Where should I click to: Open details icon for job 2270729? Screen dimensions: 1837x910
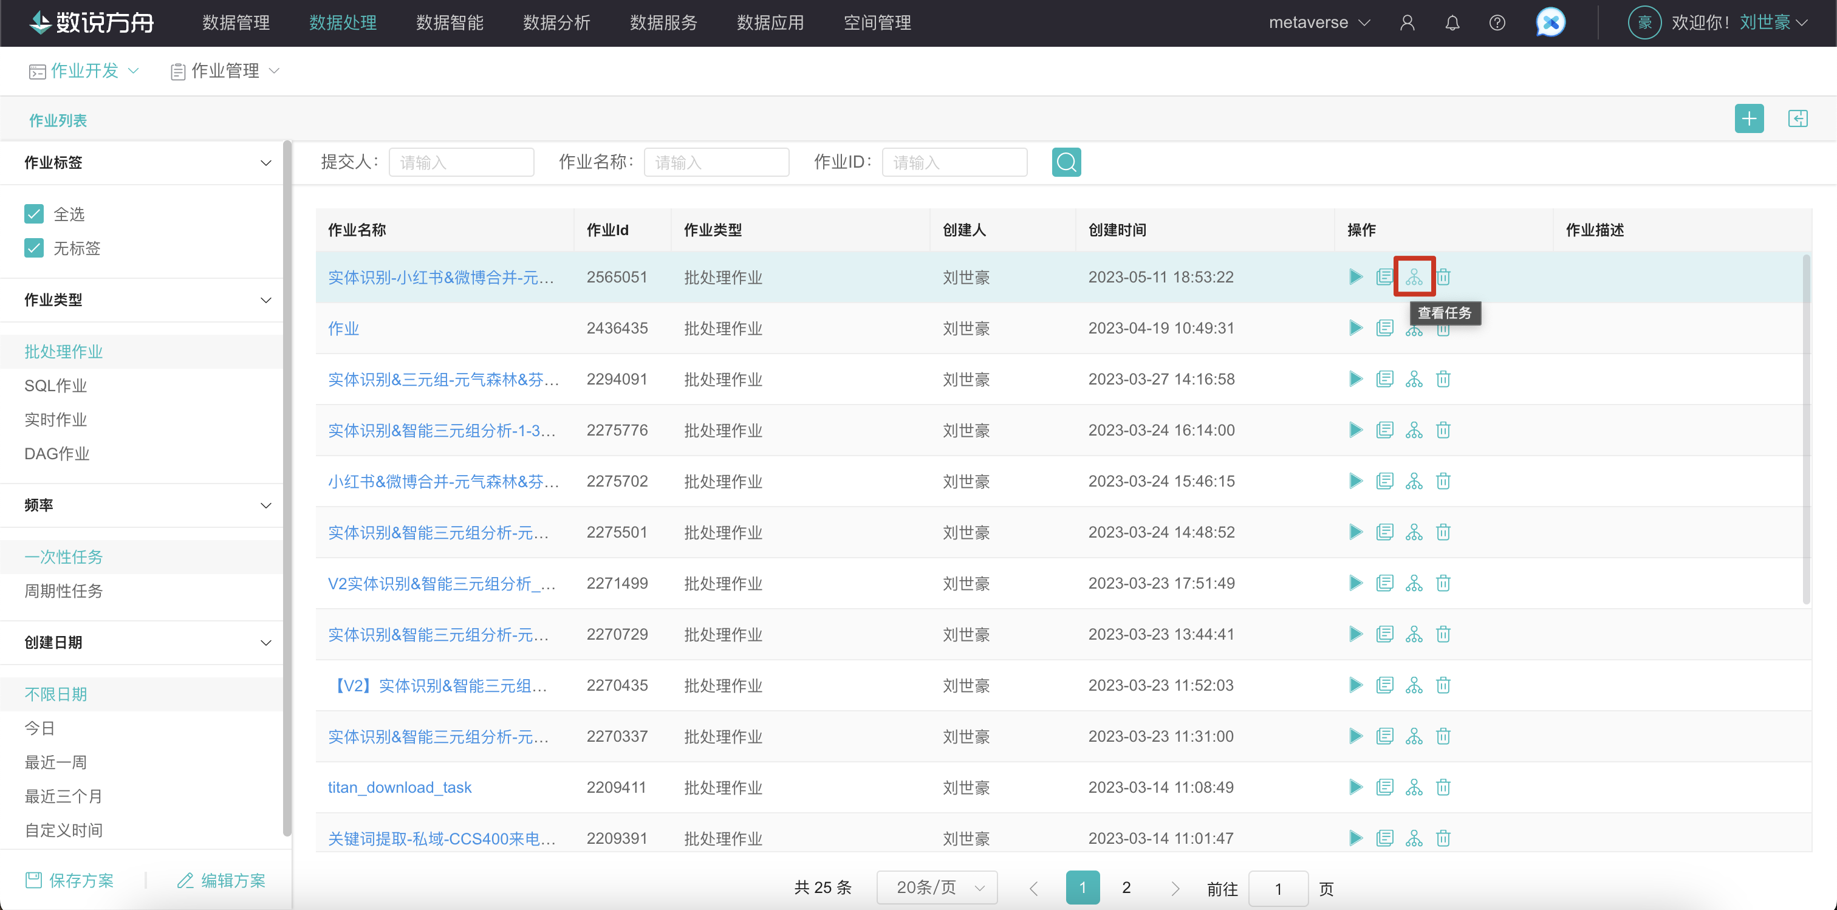tap(1384, 634)
